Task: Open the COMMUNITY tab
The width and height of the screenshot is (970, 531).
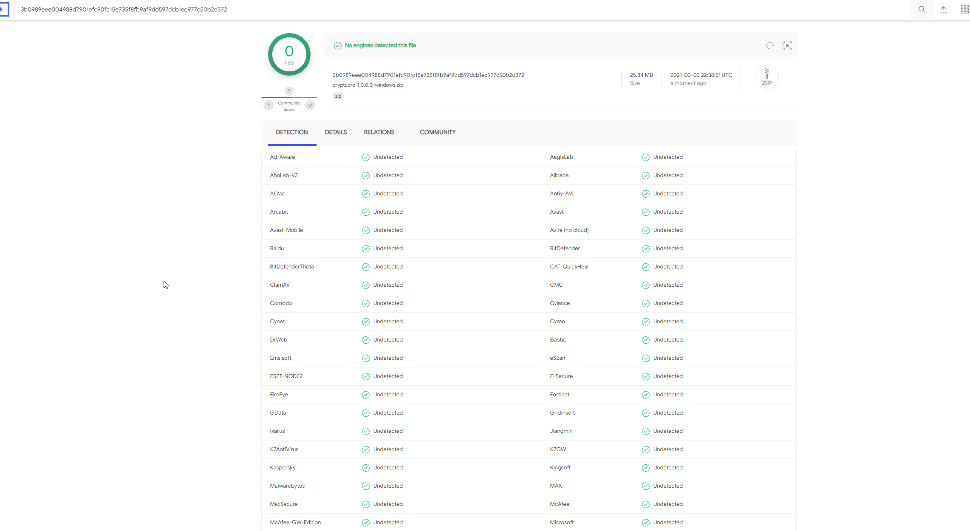Action: click(438, 132)
